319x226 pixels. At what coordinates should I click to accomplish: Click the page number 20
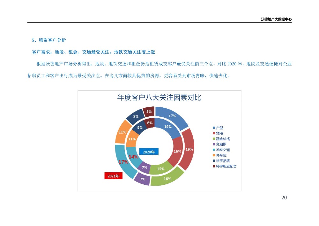[284, 198]
